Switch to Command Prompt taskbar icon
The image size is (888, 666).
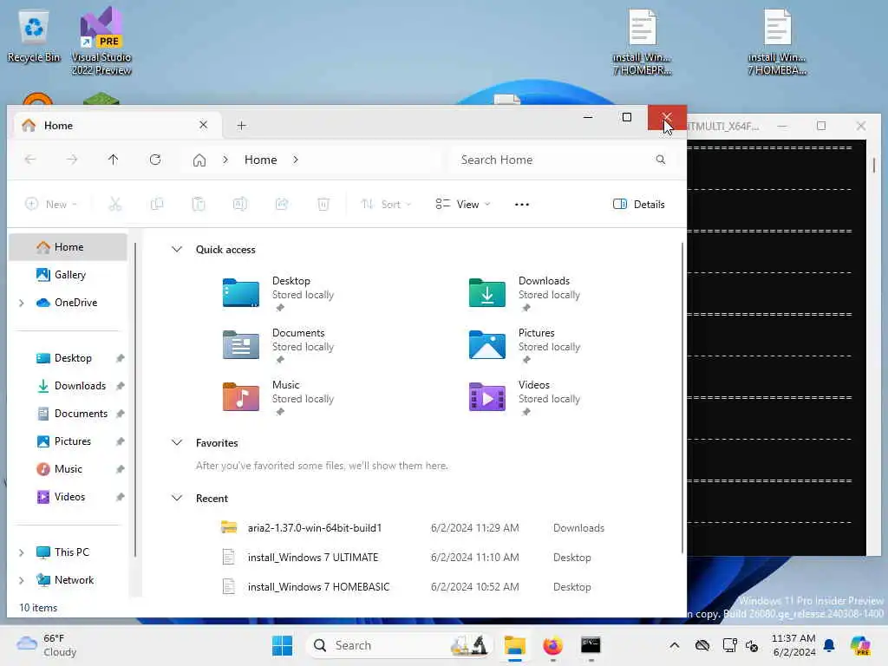click(x=591, y=645)
